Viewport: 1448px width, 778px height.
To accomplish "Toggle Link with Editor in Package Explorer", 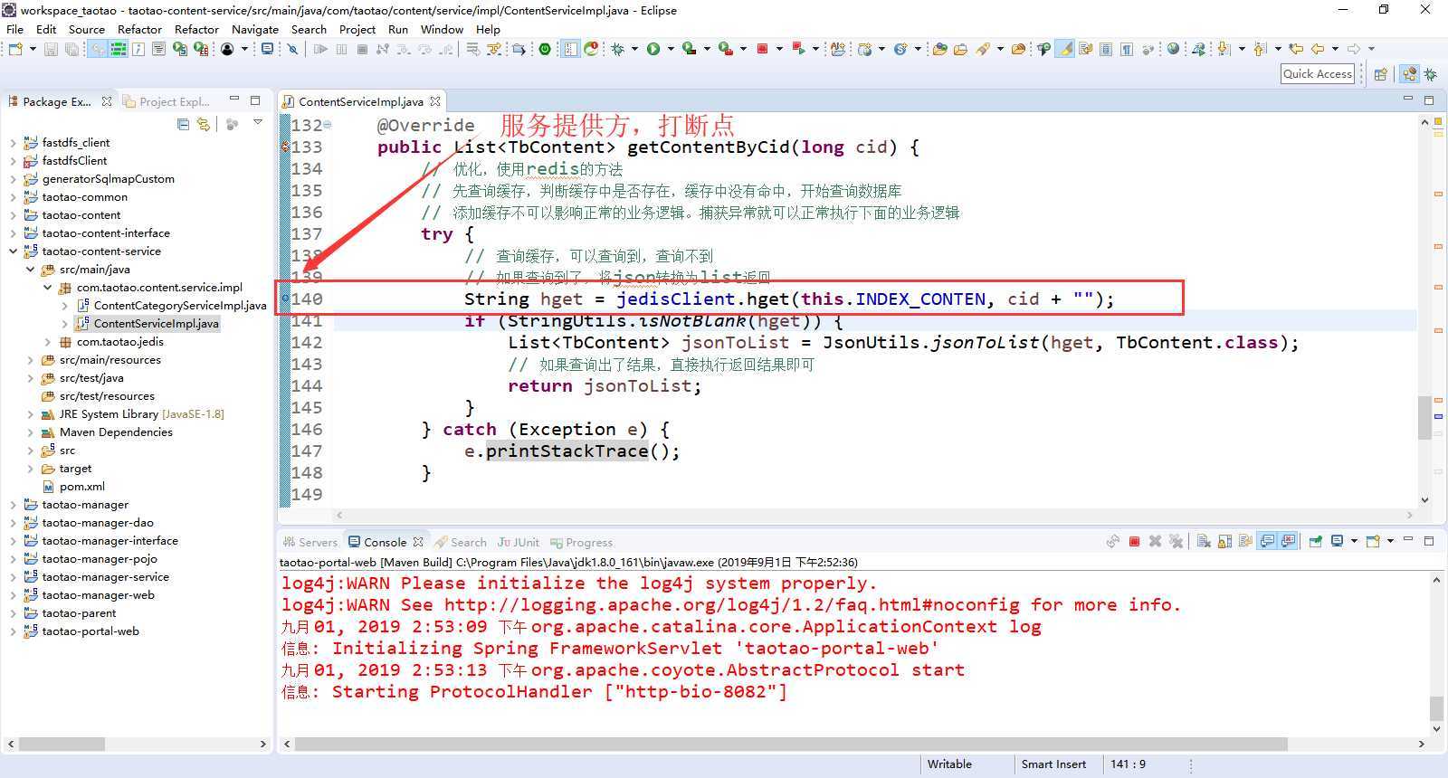I will [203, 124].
